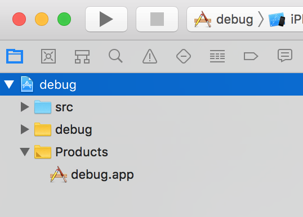
Task: Expand the src folder disclosure triangle
Action: click(x=25, y=107)
